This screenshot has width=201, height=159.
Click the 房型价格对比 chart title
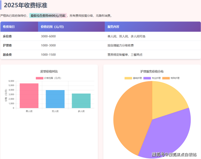coord(49,71)
